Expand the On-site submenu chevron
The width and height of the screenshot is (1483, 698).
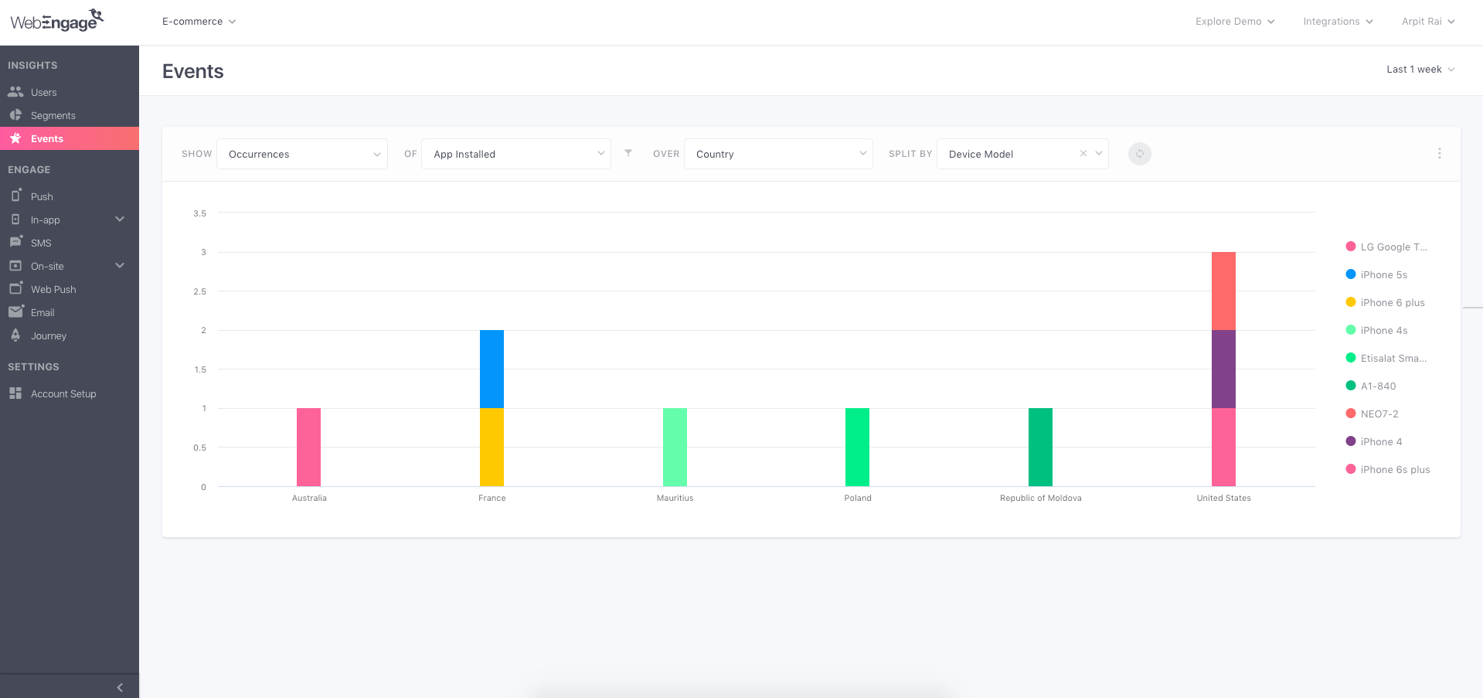point(120,266)
